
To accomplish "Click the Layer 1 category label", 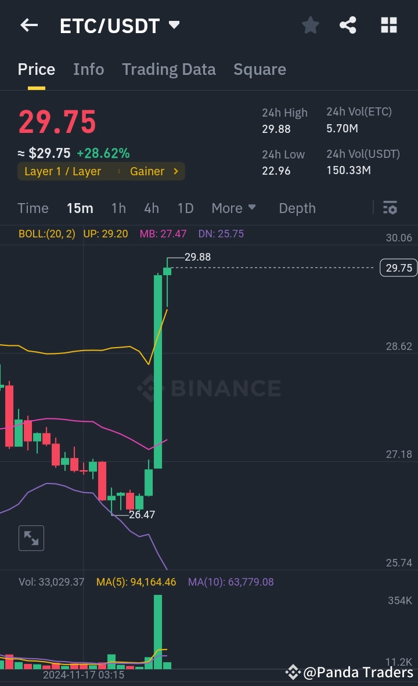I will pos(62,171).
